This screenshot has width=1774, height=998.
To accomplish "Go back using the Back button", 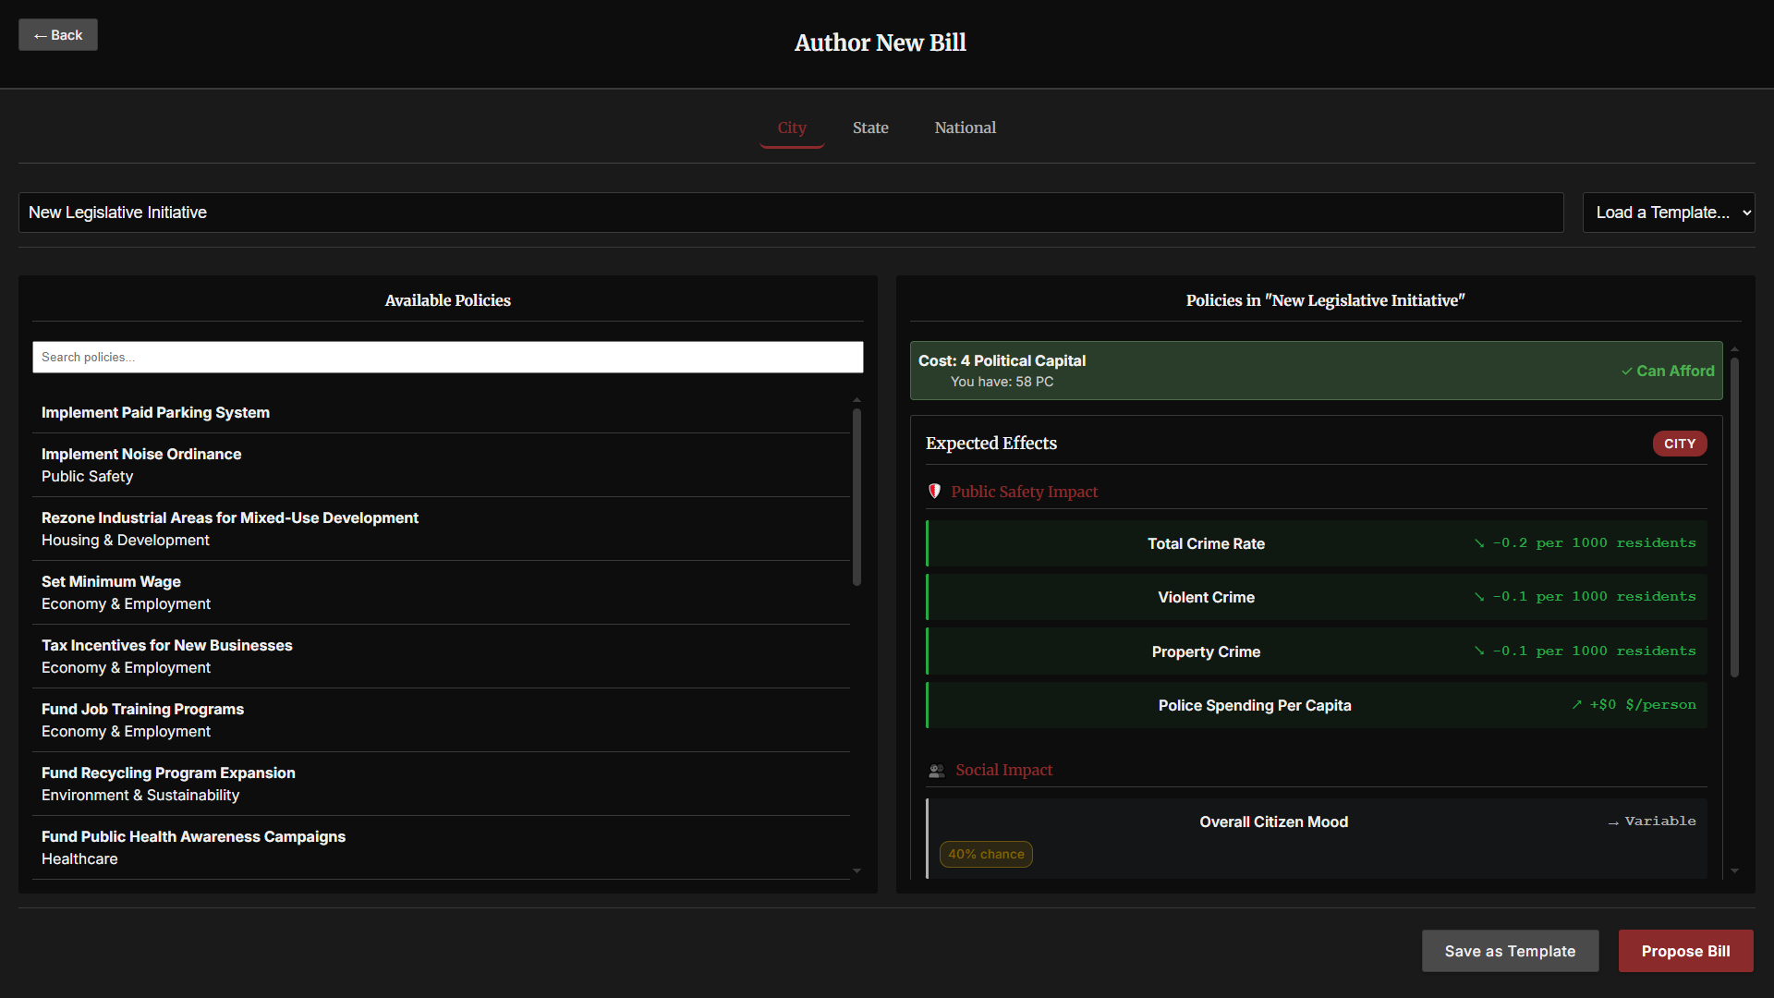I will 58,35.
